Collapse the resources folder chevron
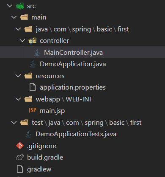This screenshot has height=177, width=165. [18, 76]
